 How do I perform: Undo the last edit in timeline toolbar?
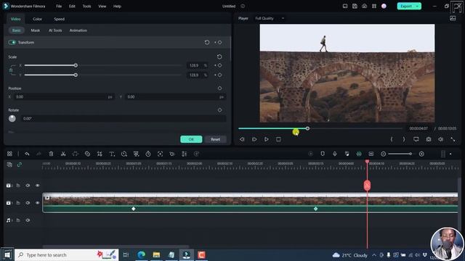27,154
